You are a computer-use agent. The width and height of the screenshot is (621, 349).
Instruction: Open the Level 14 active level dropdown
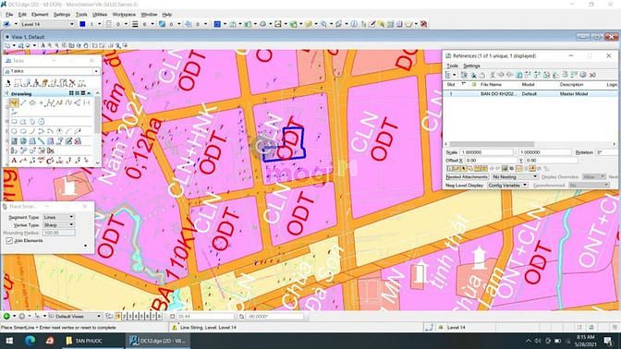47,24
